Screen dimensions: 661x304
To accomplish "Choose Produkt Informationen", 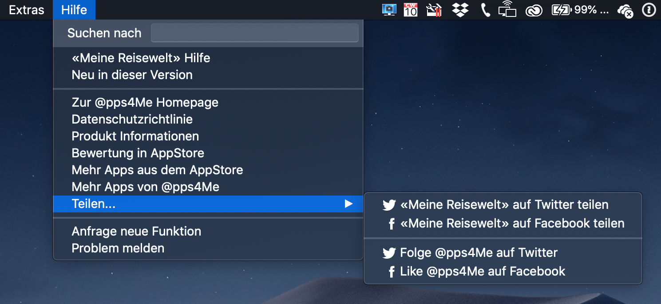I will pyautogui.click(x=208, y=136).
